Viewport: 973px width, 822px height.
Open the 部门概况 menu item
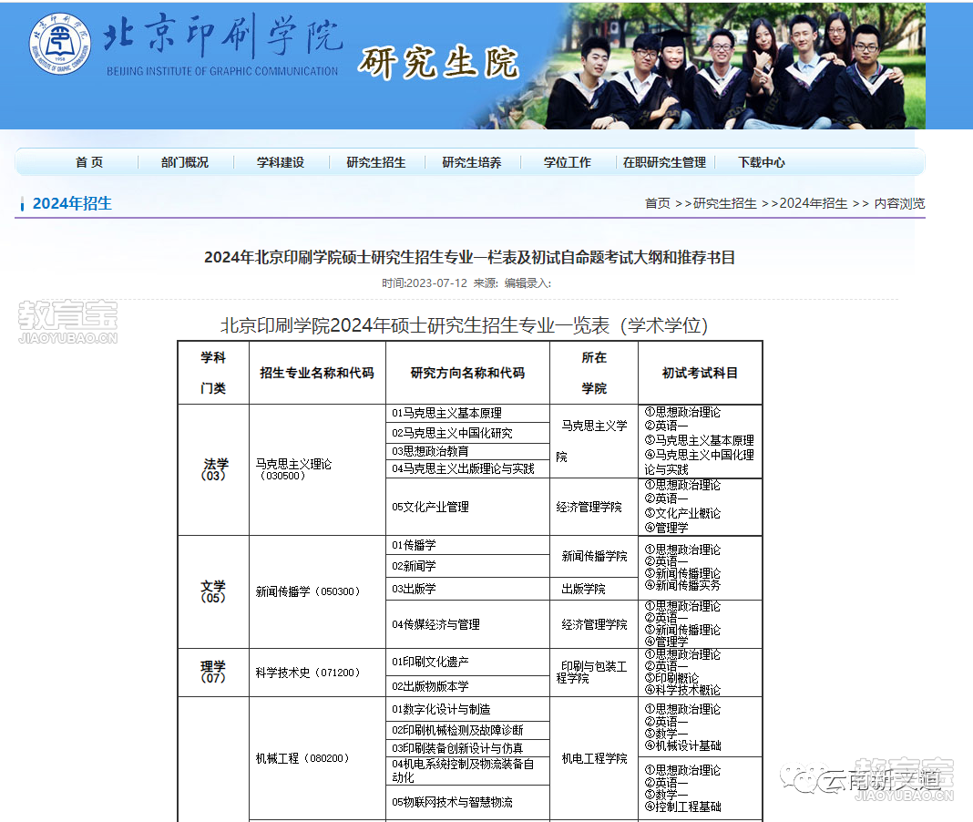pyautogui.click(x=185, y=162)
